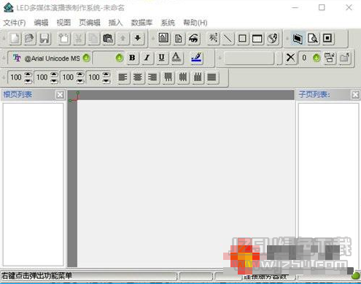
Task: Open the 数据库 menu
Action: 141,23
